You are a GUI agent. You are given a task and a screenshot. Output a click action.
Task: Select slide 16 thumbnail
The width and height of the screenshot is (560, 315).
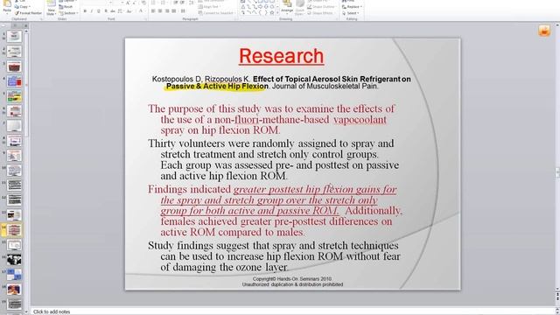[x=14, y=260]
